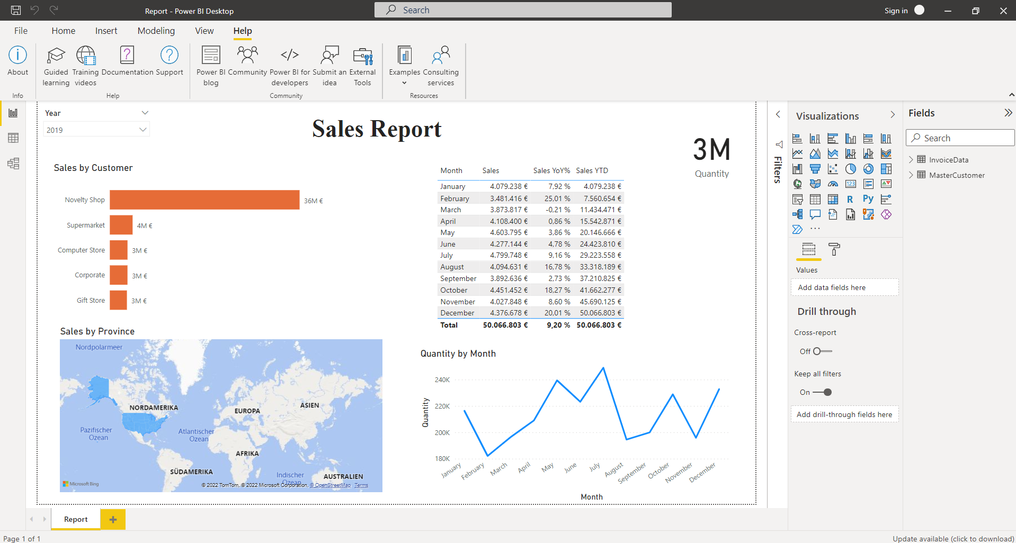This screenshot has height=543, width=1016.
Task: Open the Modeling tab
Action: click(x=156, y=31)
